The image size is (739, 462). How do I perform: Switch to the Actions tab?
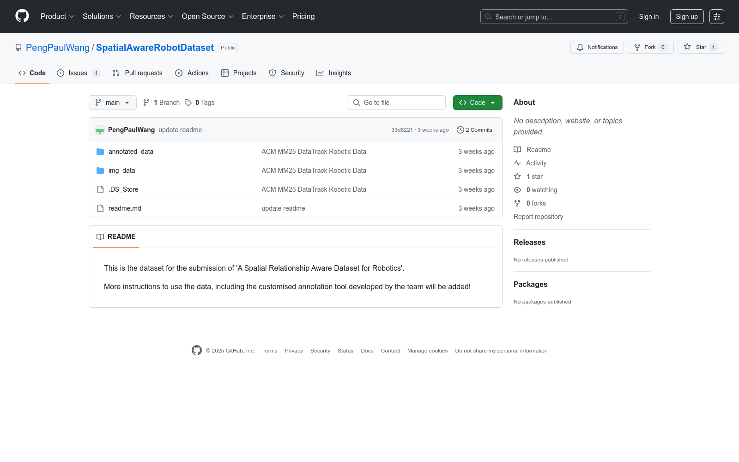click(192, 73)
